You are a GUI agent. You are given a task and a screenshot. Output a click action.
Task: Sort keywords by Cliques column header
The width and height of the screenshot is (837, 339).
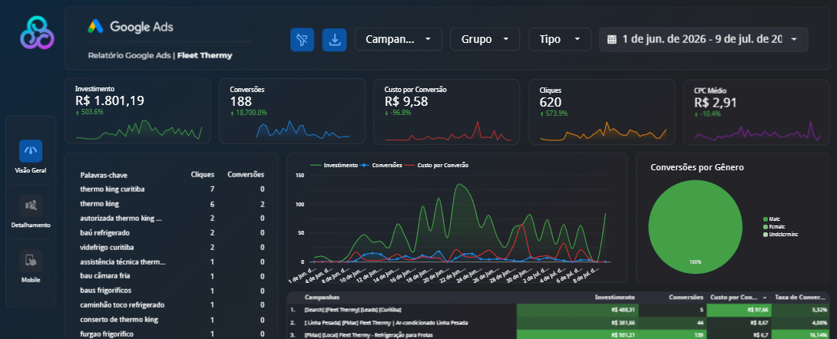(x=203, y=175)
